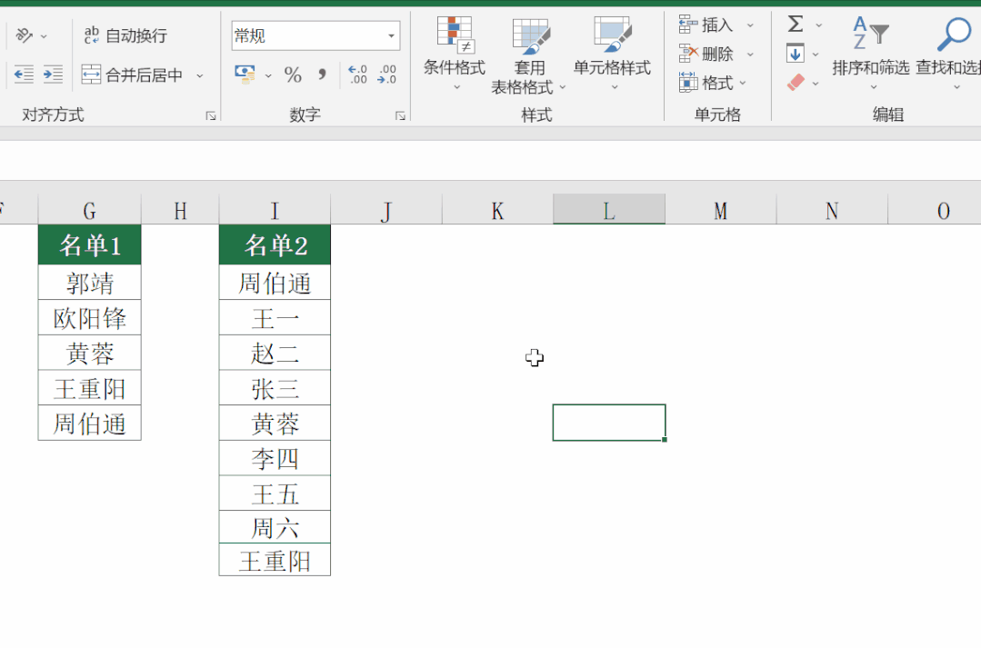Expand the AutoSum dropdown arrow
Screen dimensions: 981x648
[x=819, y=25]
